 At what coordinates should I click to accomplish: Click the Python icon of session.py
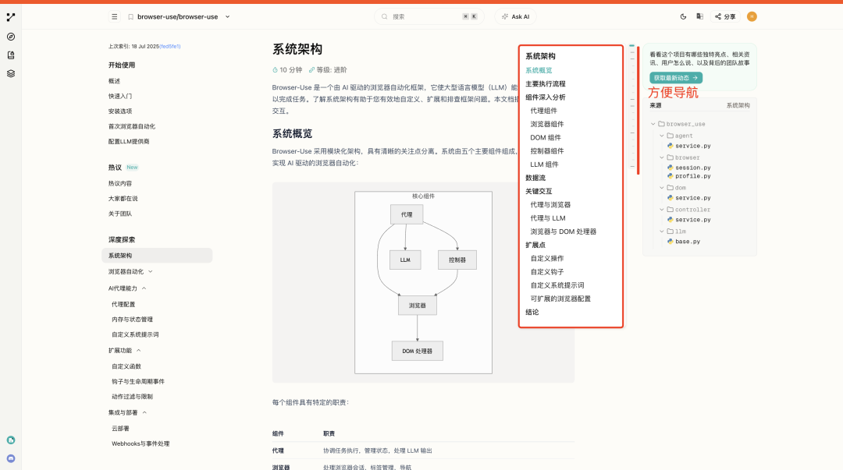[670, 168]
